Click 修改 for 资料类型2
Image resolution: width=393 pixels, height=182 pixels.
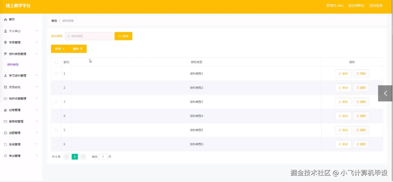(343, 88)
